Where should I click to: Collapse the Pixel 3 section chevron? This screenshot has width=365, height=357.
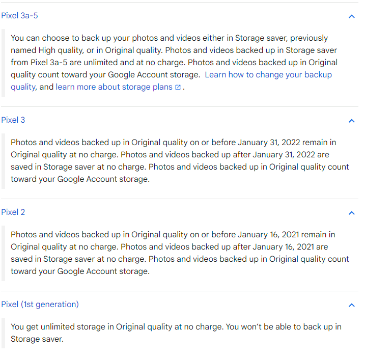351,121
